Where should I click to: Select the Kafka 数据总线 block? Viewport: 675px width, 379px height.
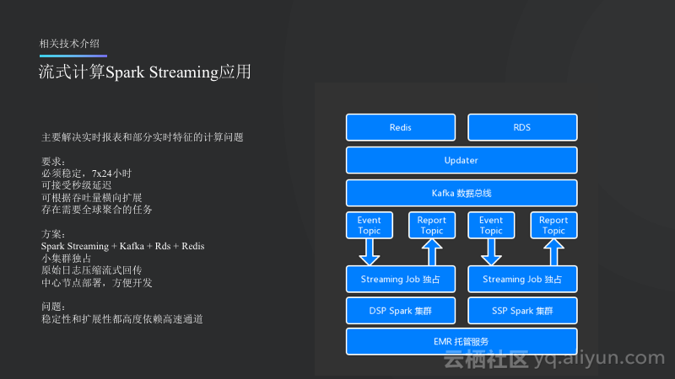(x=462, y=193)
